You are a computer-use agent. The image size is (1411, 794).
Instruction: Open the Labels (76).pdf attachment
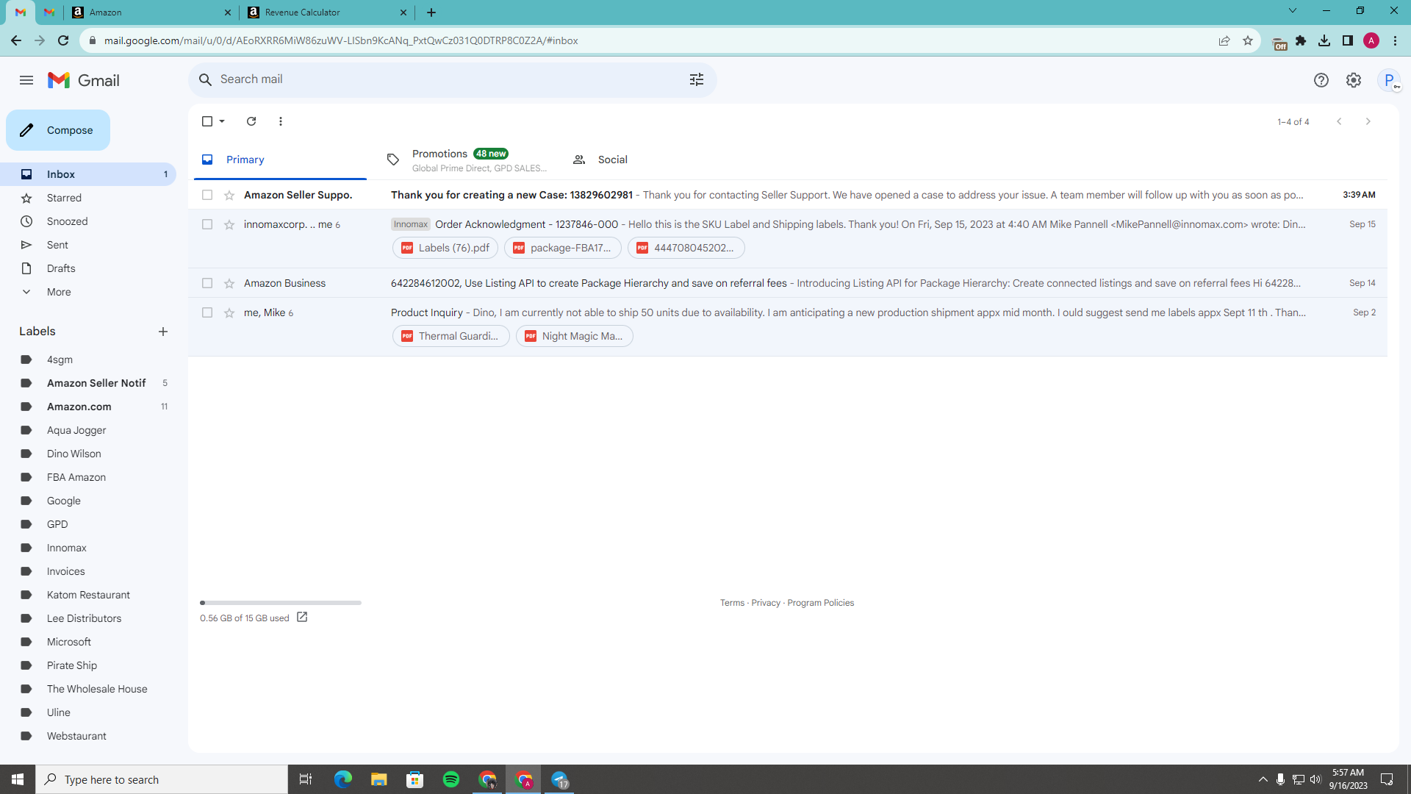tap(445, 248)
